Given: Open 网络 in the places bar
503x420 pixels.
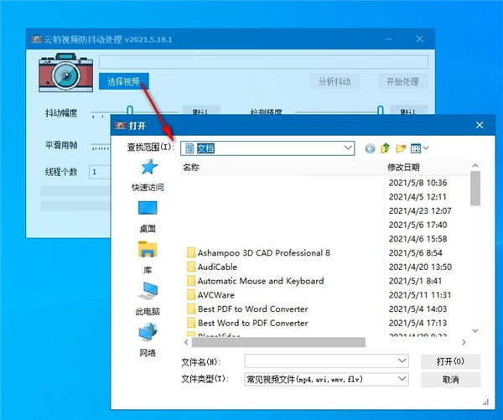Looking at the screenshot, I should click(x=148, y=340).
